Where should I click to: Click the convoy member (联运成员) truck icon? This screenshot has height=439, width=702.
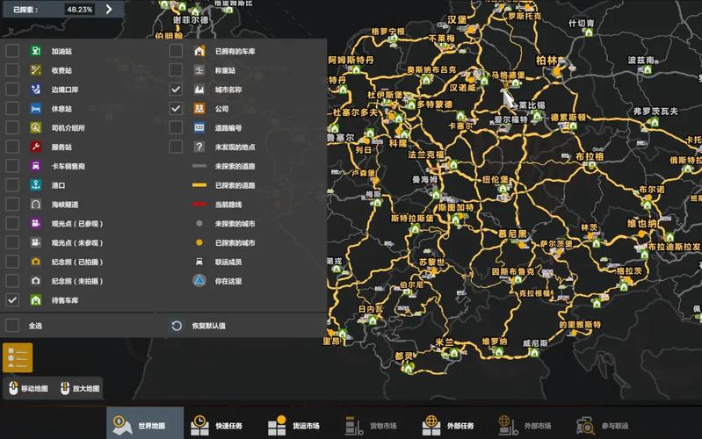tap(199, 262)
